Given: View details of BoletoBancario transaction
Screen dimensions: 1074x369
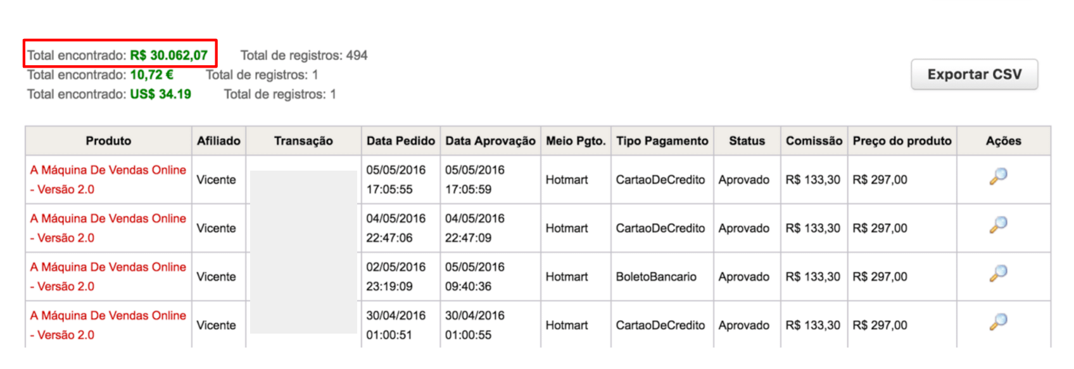Looking at the screenshot, I should tap(999, 274).
